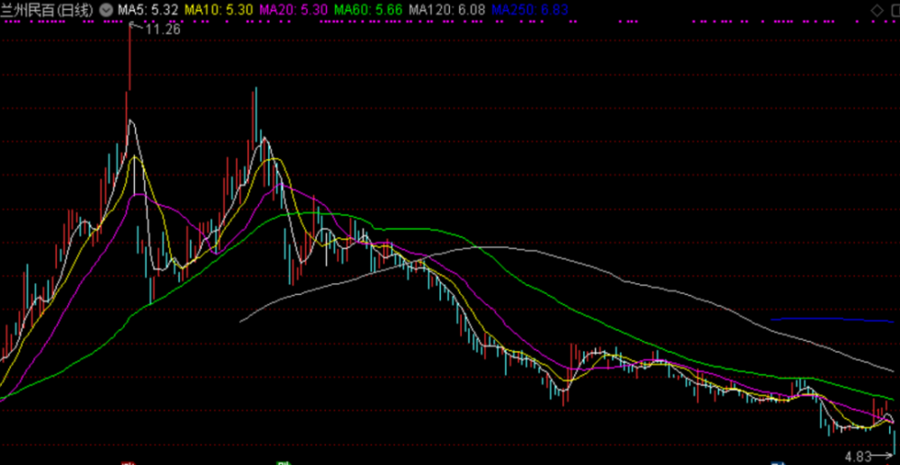
Task: Click the blue MA250 line segment
Action: click(x=832, y=320)
